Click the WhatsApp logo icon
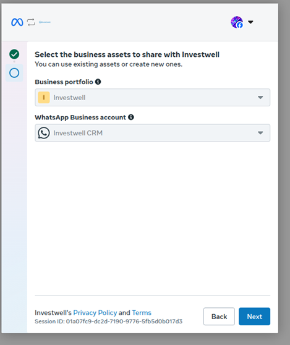This screenshot has height=345, width=290. (44, 133)
